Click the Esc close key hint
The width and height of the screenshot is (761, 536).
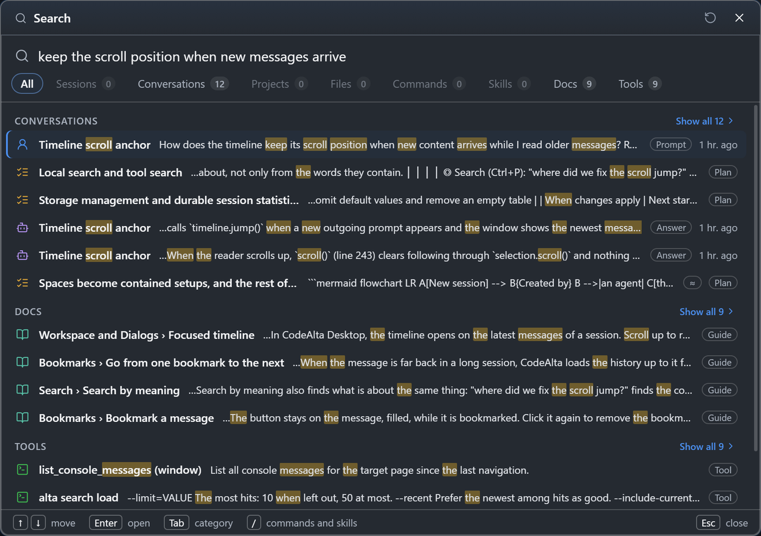pos(709,523)
